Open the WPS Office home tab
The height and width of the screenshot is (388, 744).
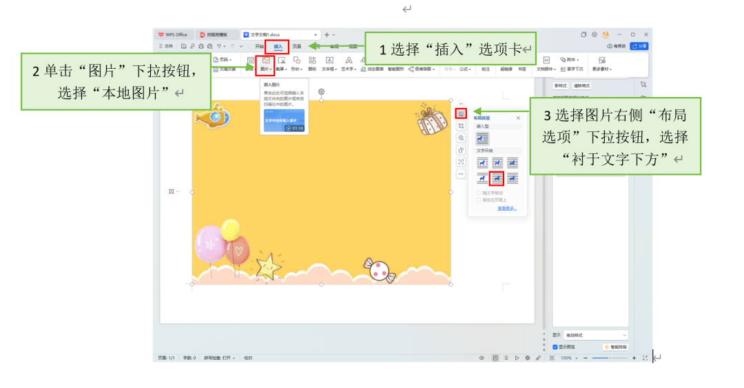coord(173,34)
